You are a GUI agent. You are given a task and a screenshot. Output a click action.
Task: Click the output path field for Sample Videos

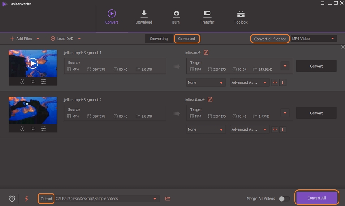[103, 199]
